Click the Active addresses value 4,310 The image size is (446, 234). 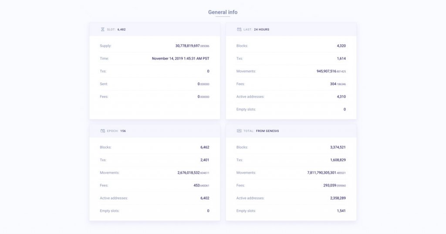tap(341, 97)
